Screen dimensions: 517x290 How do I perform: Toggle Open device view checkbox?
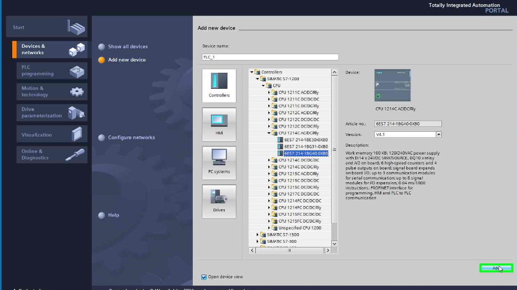pos(204,277)
